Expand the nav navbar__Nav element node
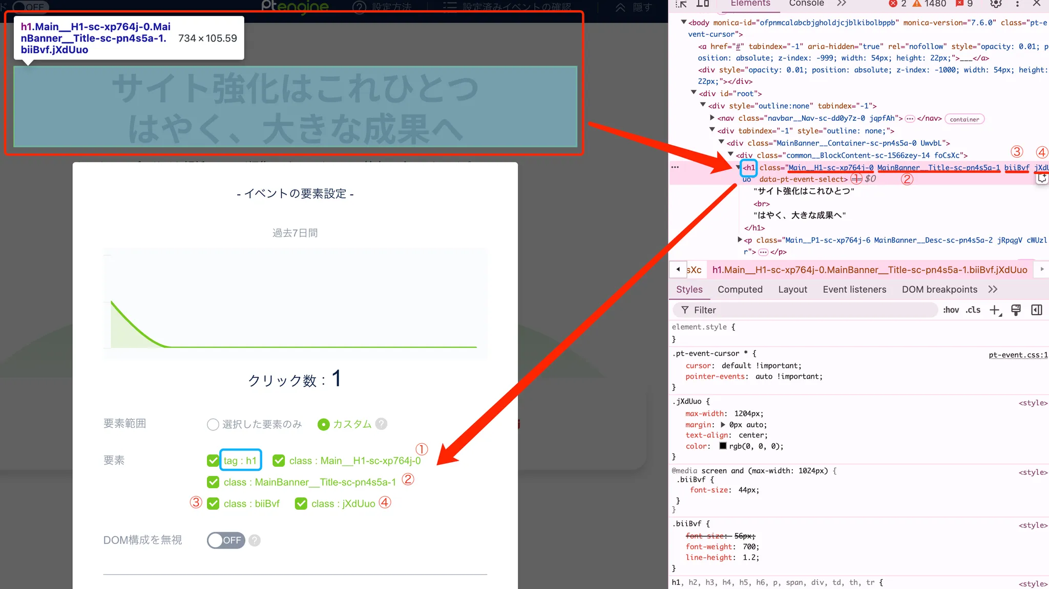This screenshot has width=1049, height=589. pos(712,118)
